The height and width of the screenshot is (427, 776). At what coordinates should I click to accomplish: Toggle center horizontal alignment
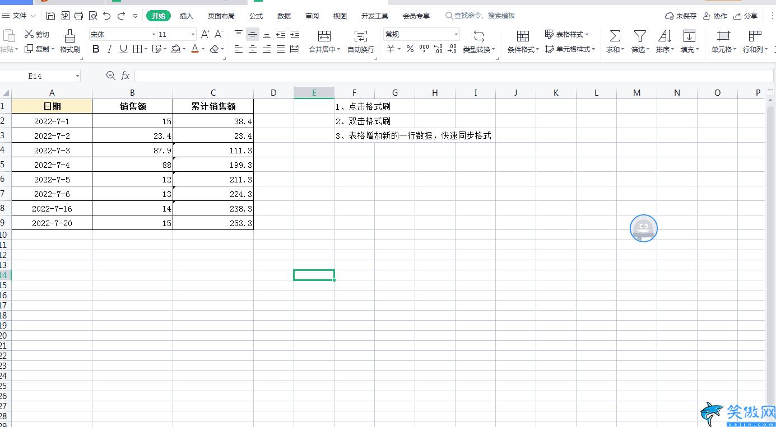tap(253, 49)
